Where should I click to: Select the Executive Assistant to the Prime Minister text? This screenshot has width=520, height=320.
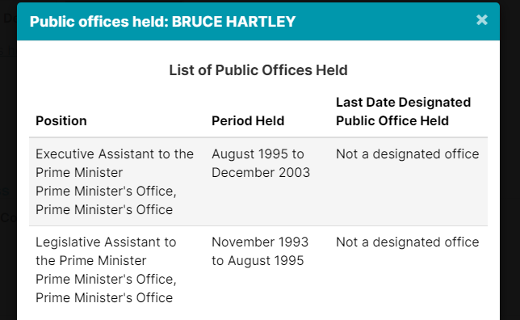pos(115,163)
